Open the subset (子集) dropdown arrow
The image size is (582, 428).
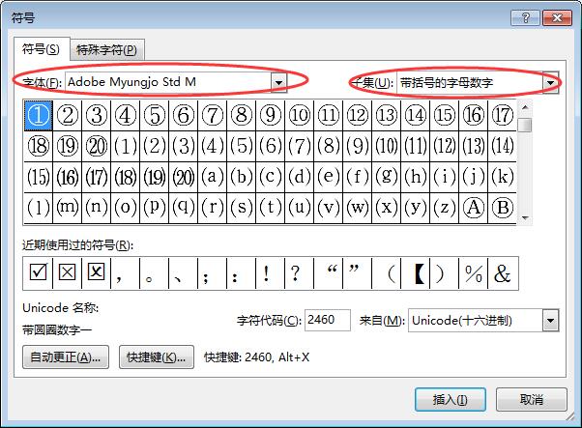[551, 82]
